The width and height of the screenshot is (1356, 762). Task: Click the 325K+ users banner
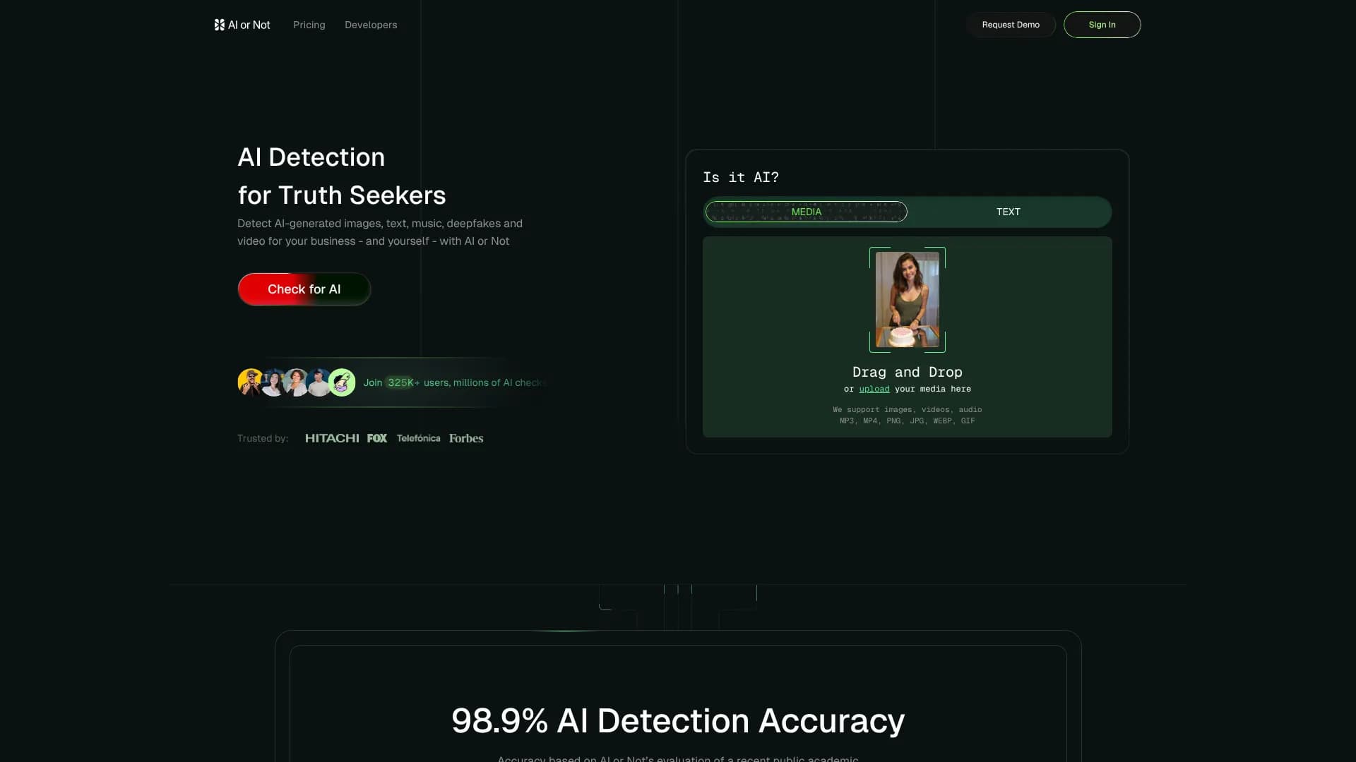pos(452,382)
